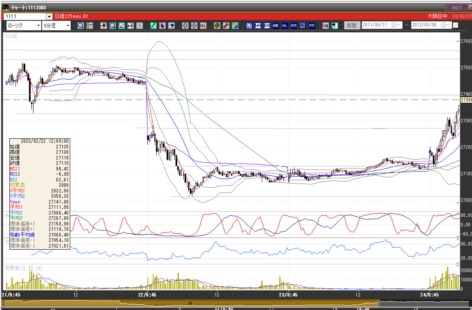Toggle the BB Bollinger Bands indicator
The image size is (472, 310).
coord(267,26)
